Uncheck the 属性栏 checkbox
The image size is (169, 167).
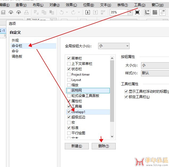69,101
